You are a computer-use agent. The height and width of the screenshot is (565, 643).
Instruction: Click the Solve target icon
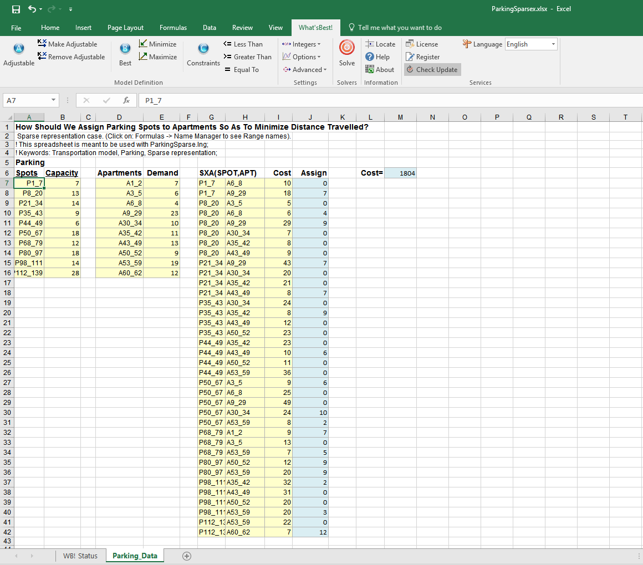point(347,48)
